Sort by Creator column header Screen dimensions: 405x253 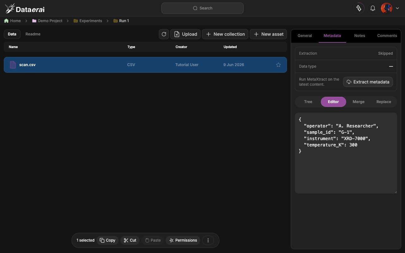pos(181,47)
